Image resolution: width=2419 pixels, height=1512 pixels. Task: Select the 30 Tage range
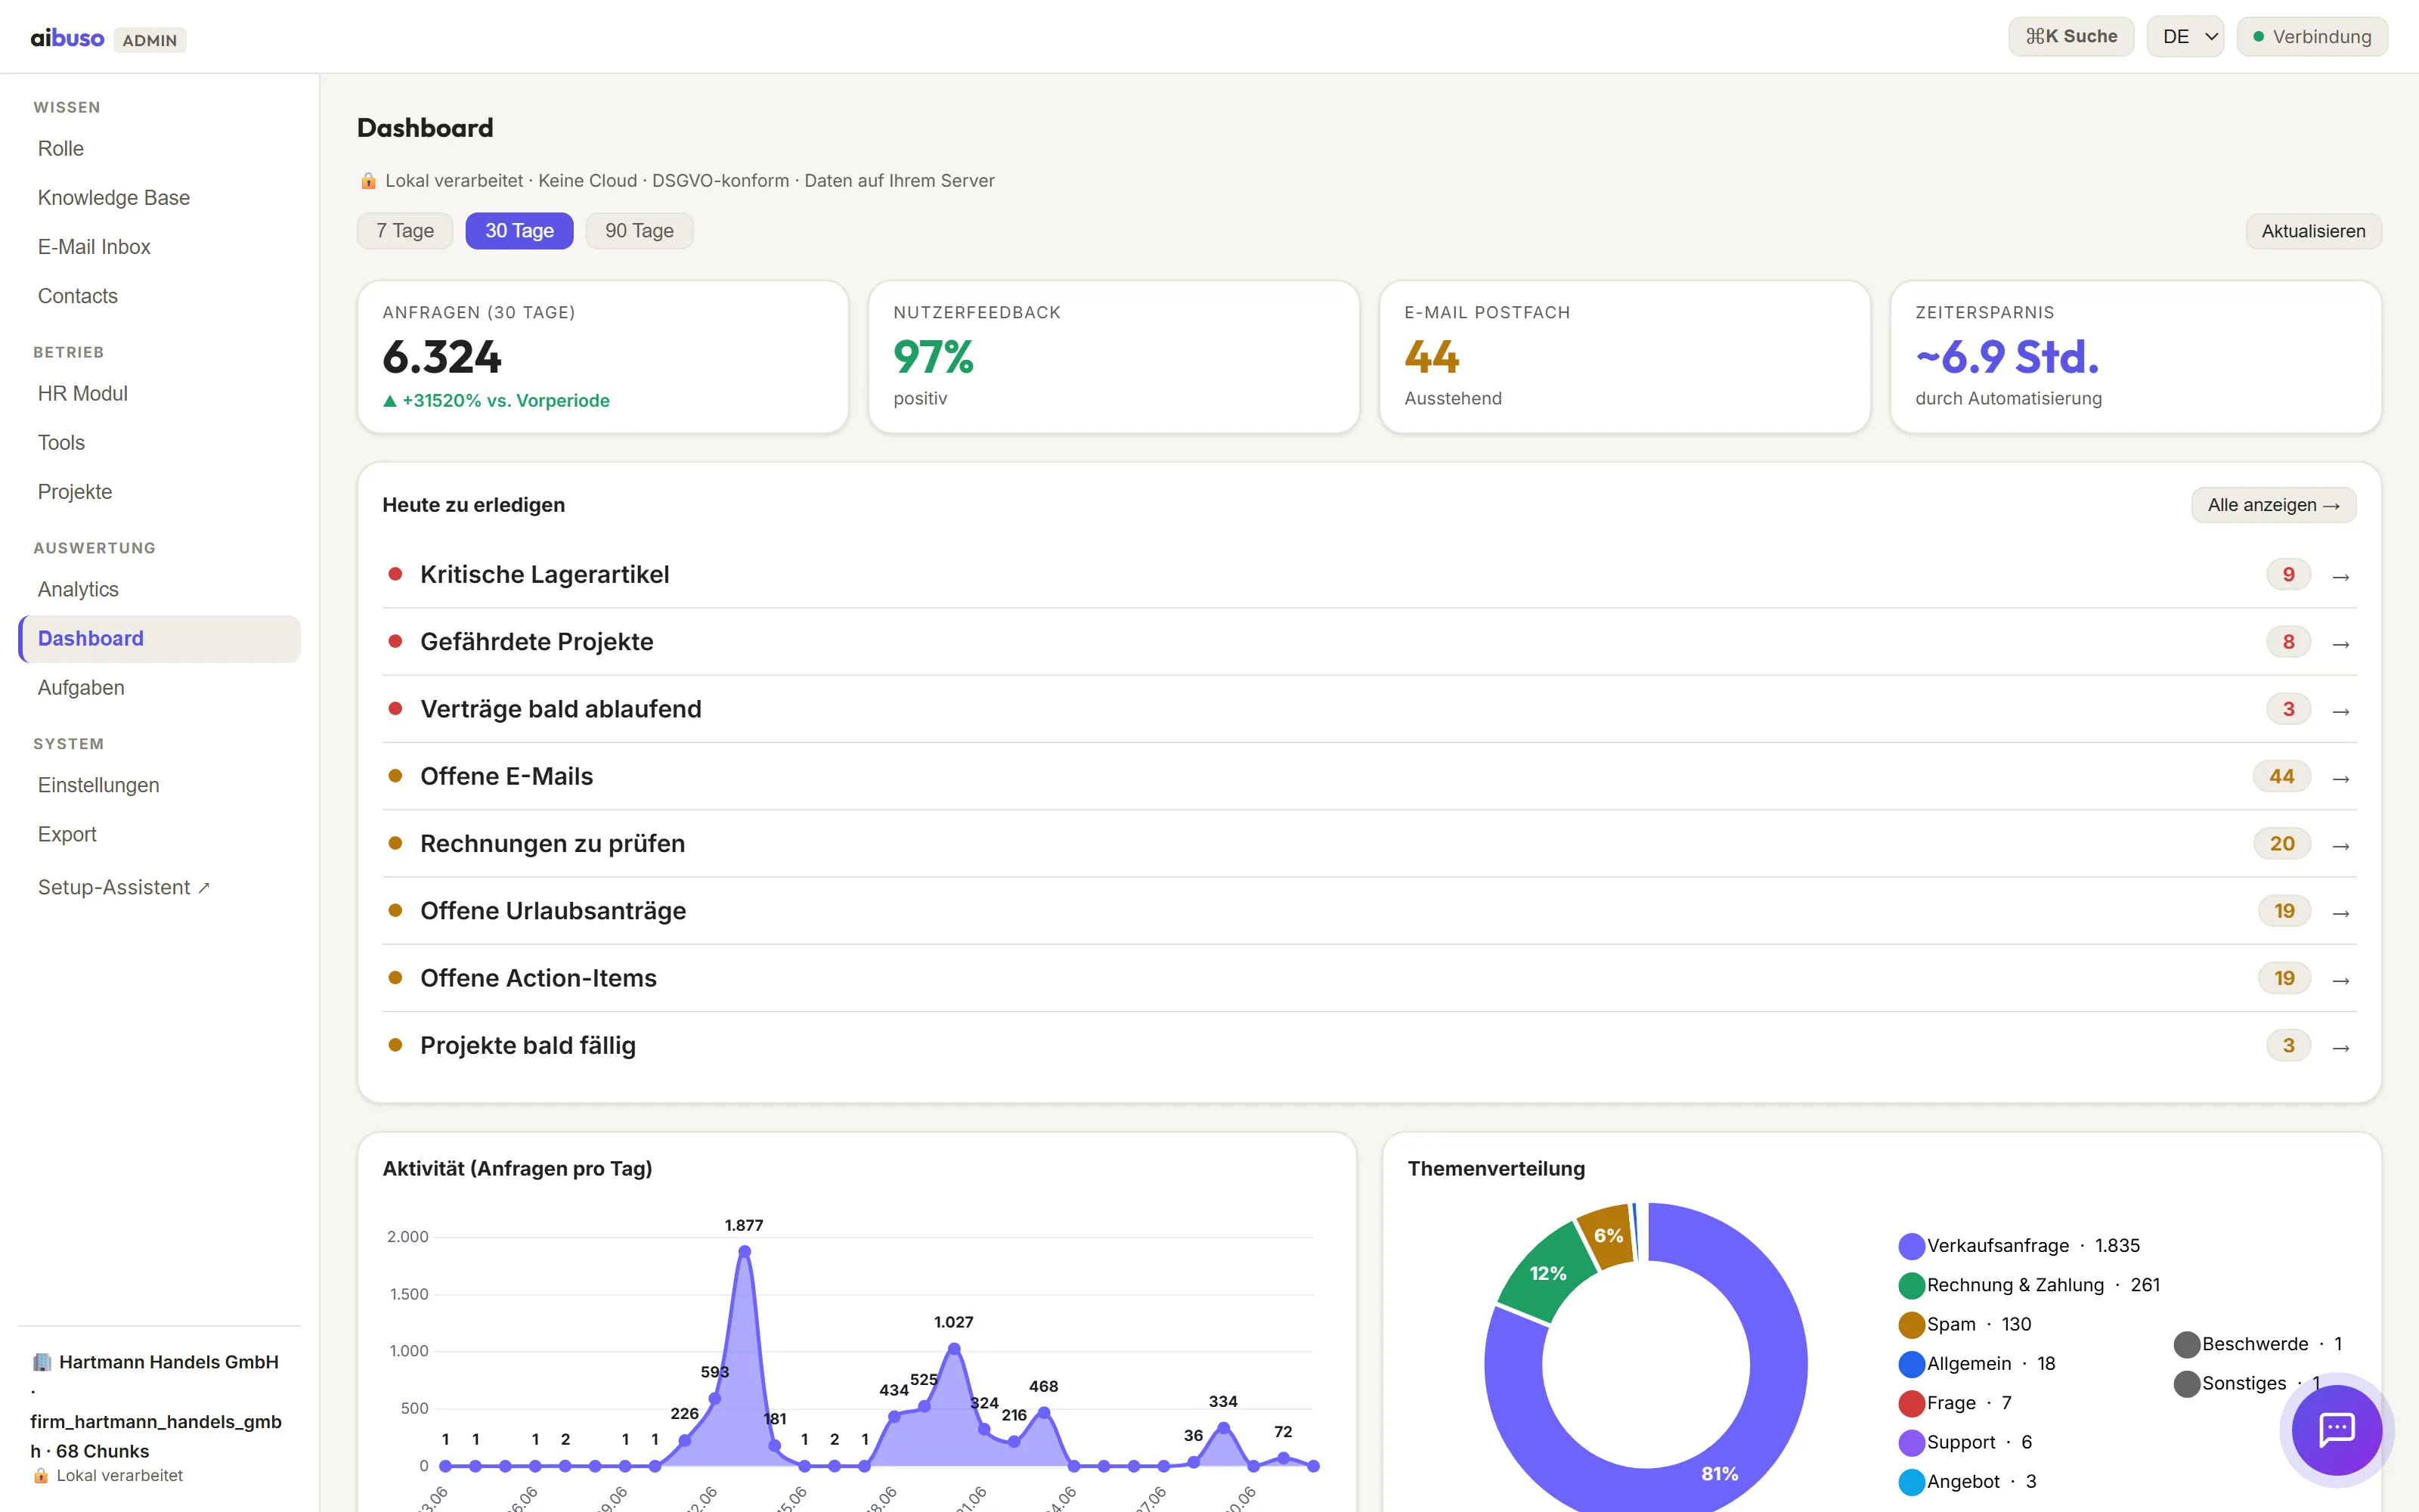coord(519,231)
